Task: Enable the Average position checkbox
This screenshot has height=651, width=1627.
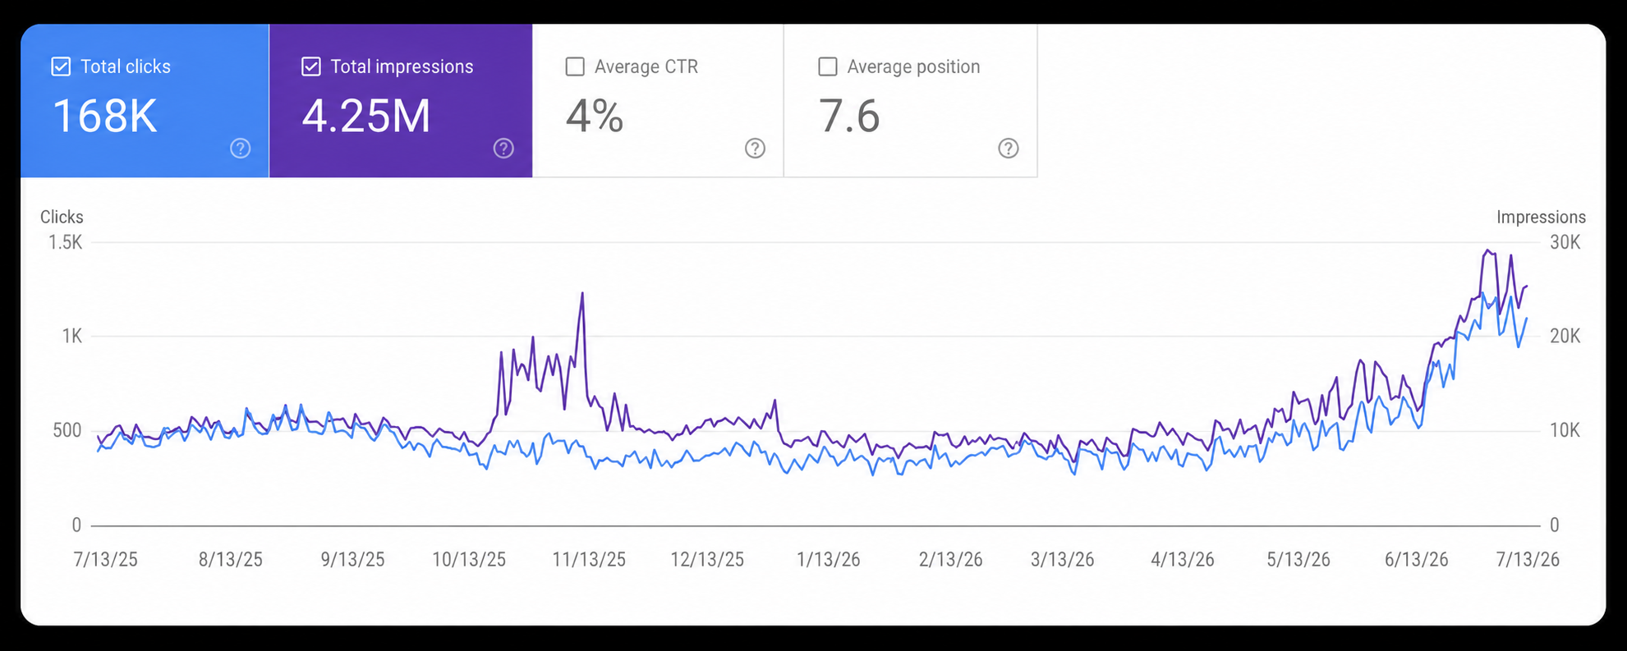Action: 828,66
